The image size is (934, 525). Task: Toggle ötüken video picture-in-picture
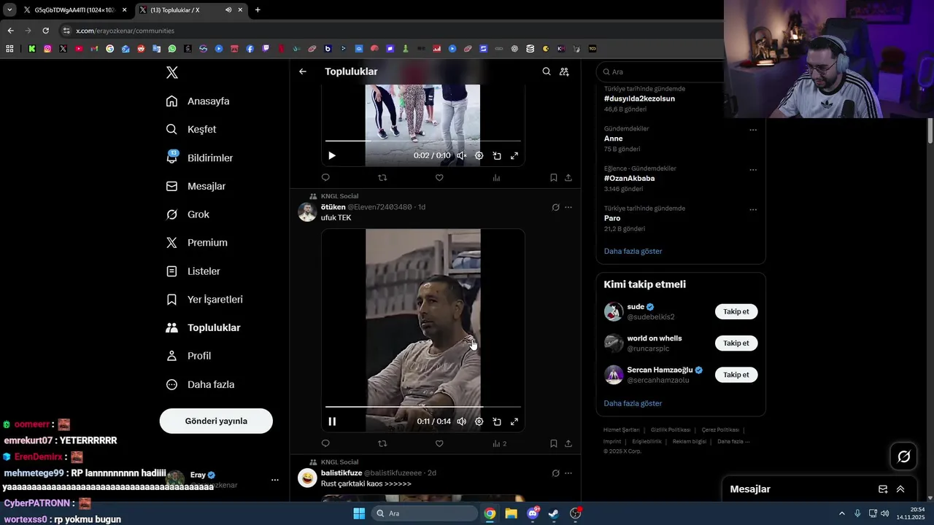pos(497,421)
